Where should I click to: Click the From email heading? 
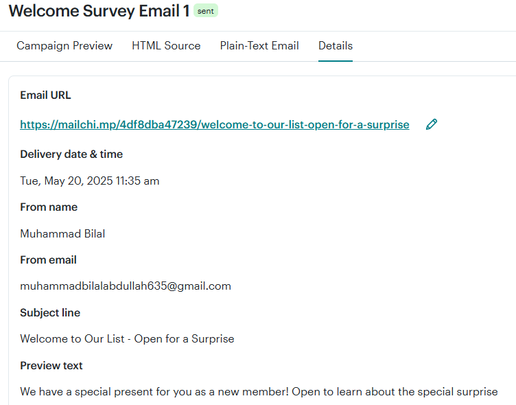coord(48,259)
